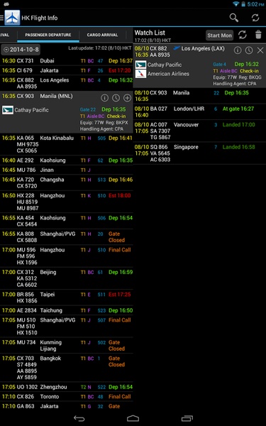Select UO 1302 Zhengzhou flight
The image size is (266, 426).
click(67, 387)
